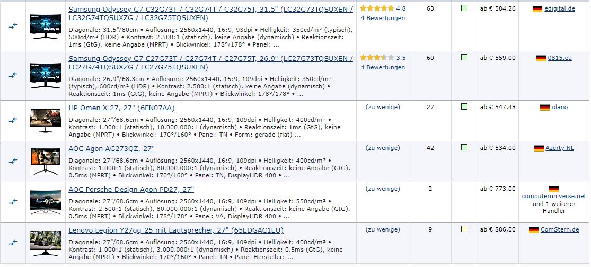591x267 pixels.
Task: Click offer count 60
Action: coord(430,58)
